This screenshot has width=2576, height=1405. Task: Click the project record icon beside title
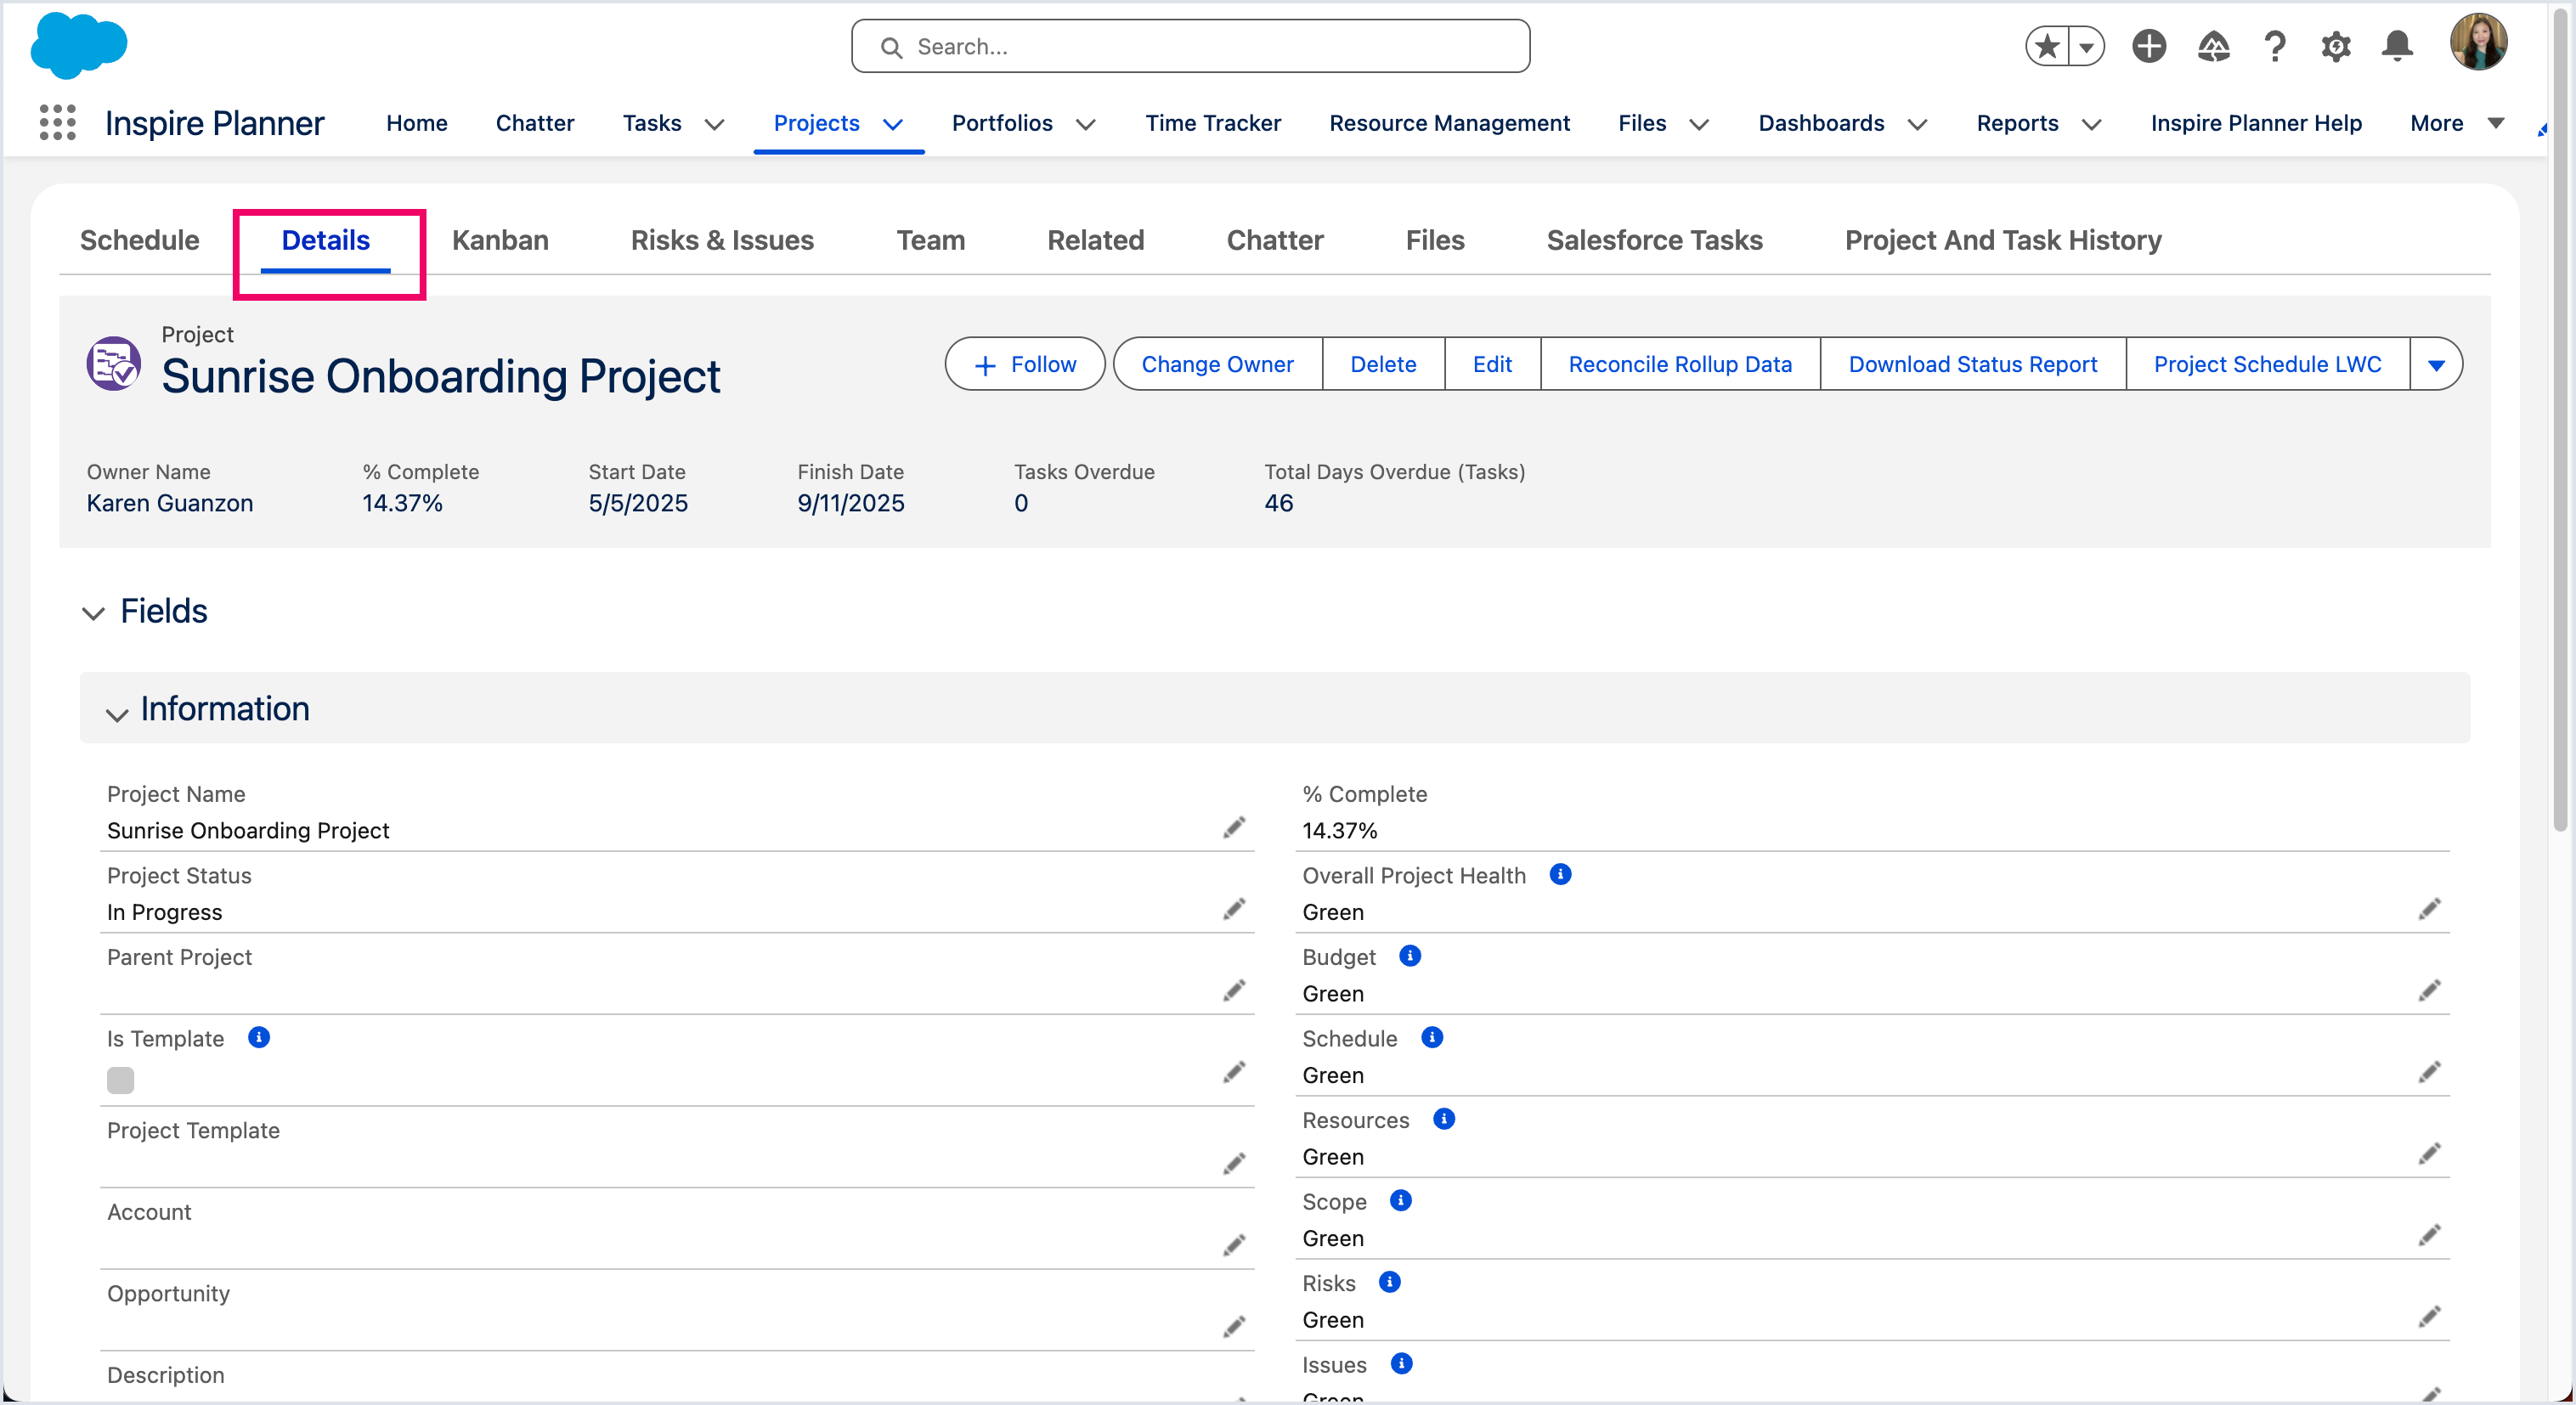pyautogui.click(x=113, y=363)
